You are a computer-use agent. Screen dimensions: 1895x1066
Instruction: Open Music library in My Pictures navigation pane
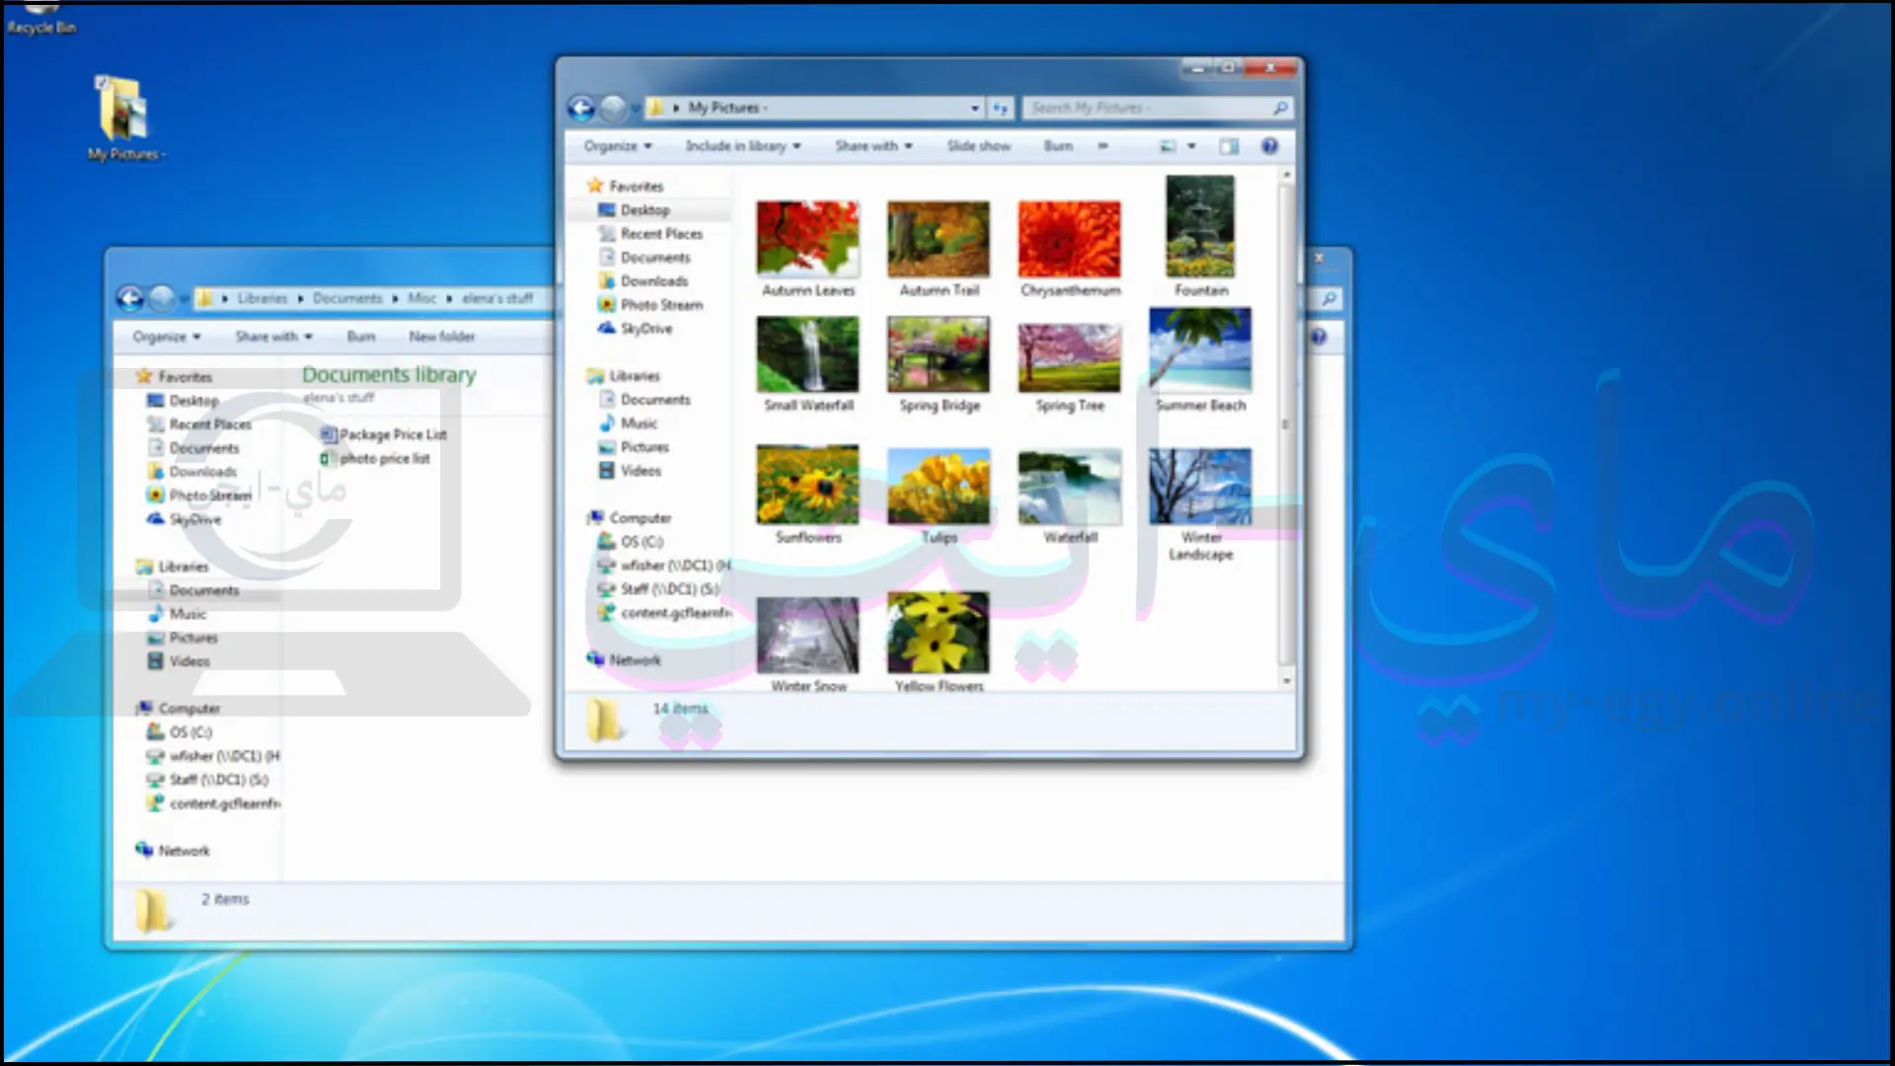(x=628, y=423)
